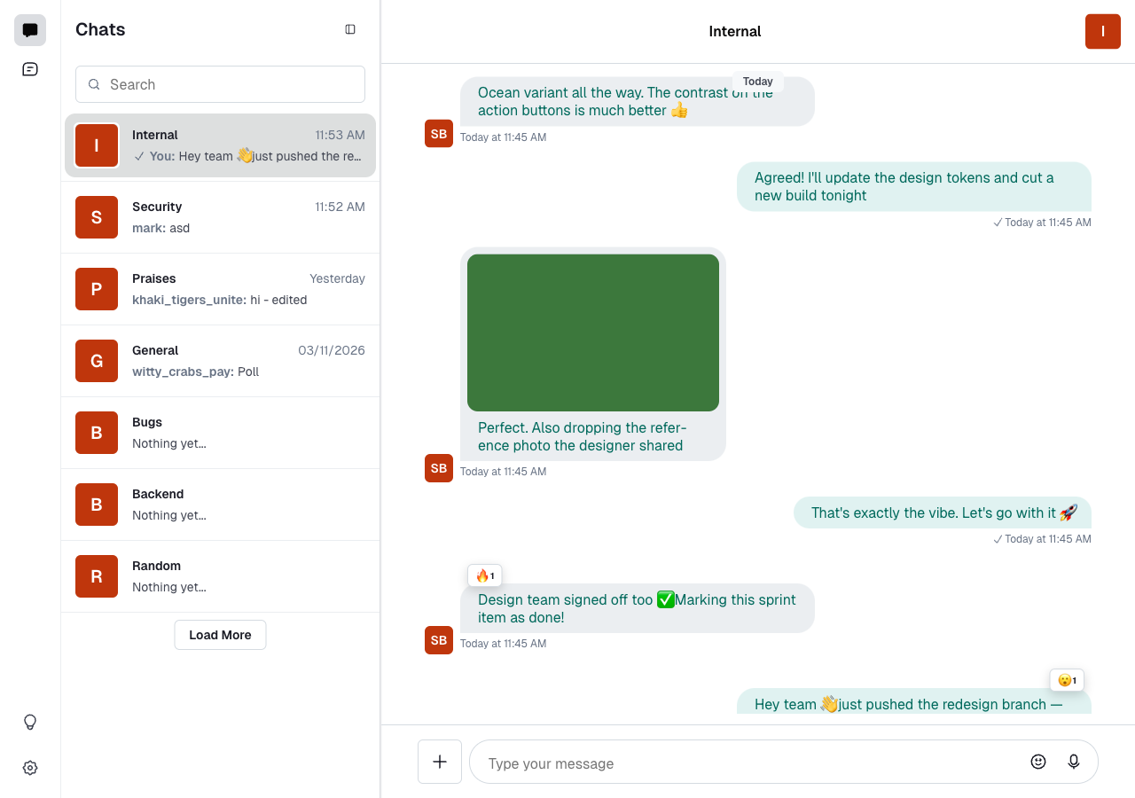
Task: Start a voice recording with the microphone icon
Action: [x=1073, y=761]
